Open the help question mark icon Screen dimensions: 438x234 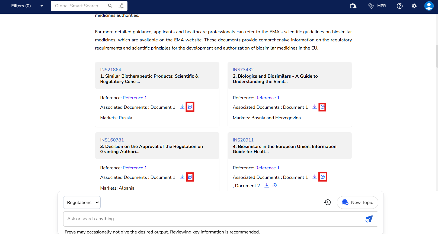pyautogui.click(x=399, y=6)
